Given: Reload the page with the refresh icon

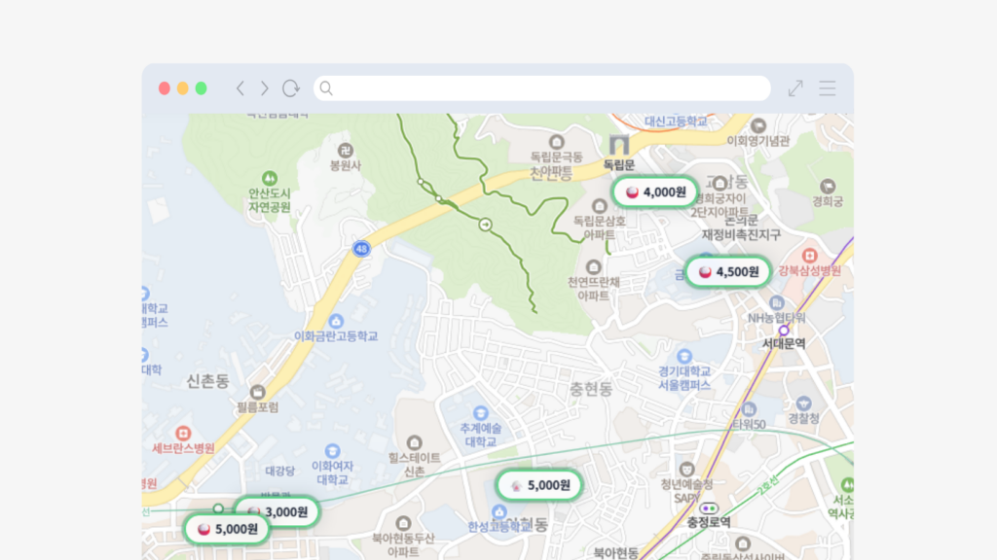Looking at the screenshot, I should point(290,87).
